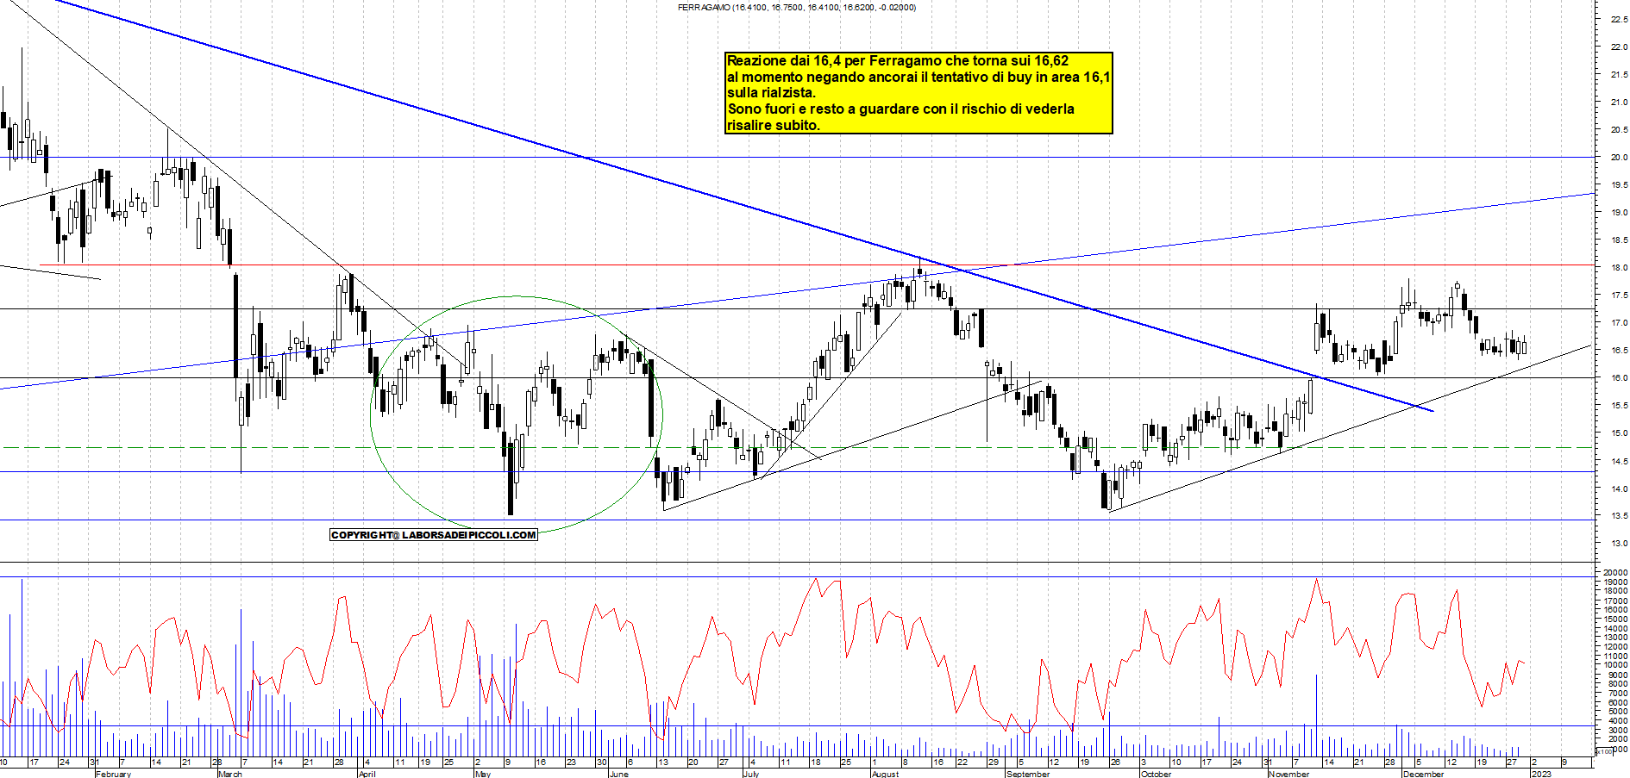Click the July month label on time axis
This screenshot has height=778, width=1630.
coord(751,774)
